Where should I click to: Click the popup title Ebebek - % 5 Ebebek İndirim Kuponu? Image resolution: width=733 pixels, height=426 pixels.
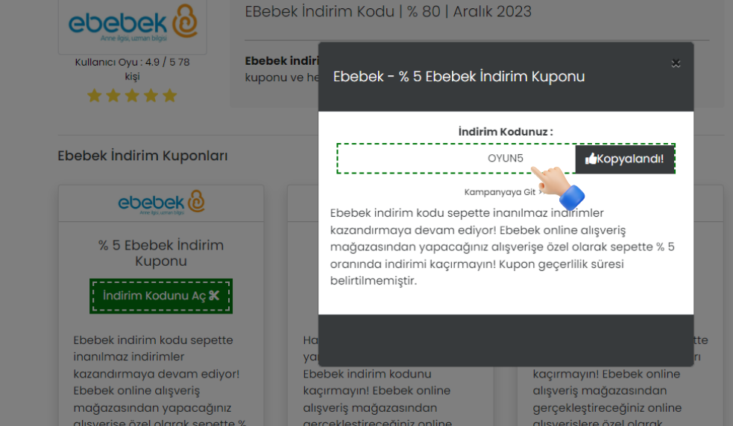tap(459, 77)
